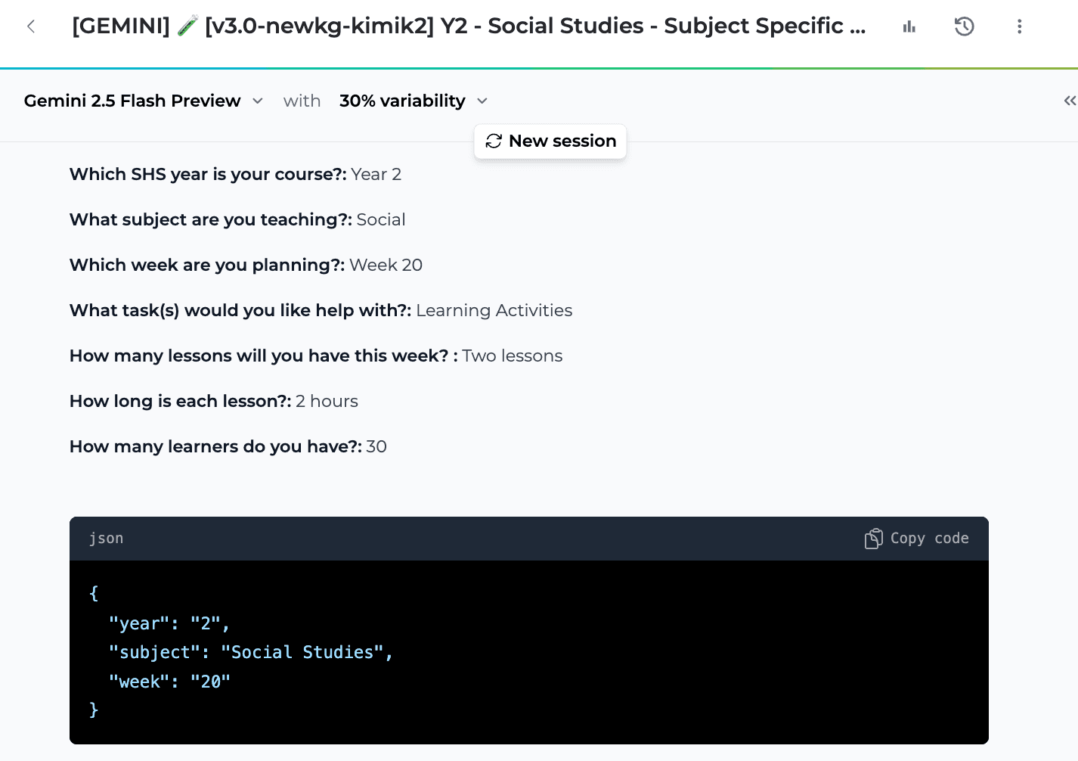Click the 'Two lessons' answer text
1078x761 pixels.
pos(512,356)
